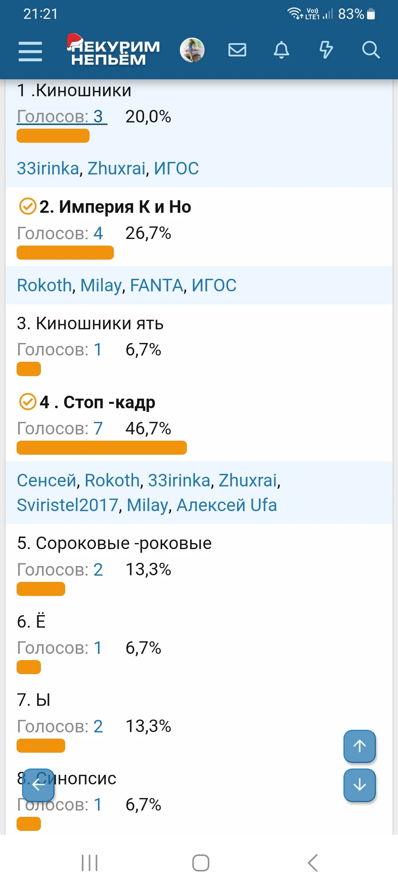Open the private messages envelope icon

coord(237,51)
